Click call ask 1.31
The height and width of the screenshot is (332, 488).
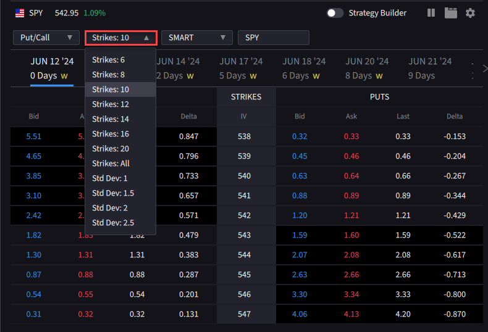[86, 255]
